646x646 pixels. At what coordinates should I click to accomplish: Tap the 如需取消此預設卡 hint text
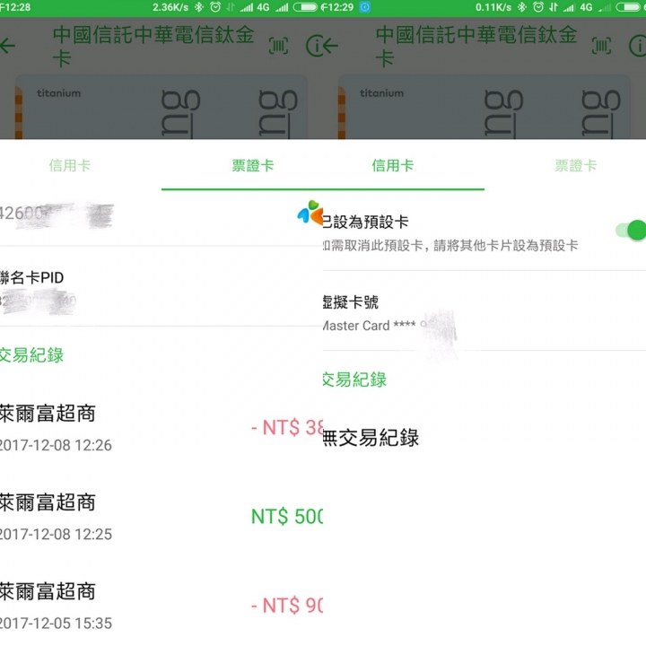coord(450,246)
